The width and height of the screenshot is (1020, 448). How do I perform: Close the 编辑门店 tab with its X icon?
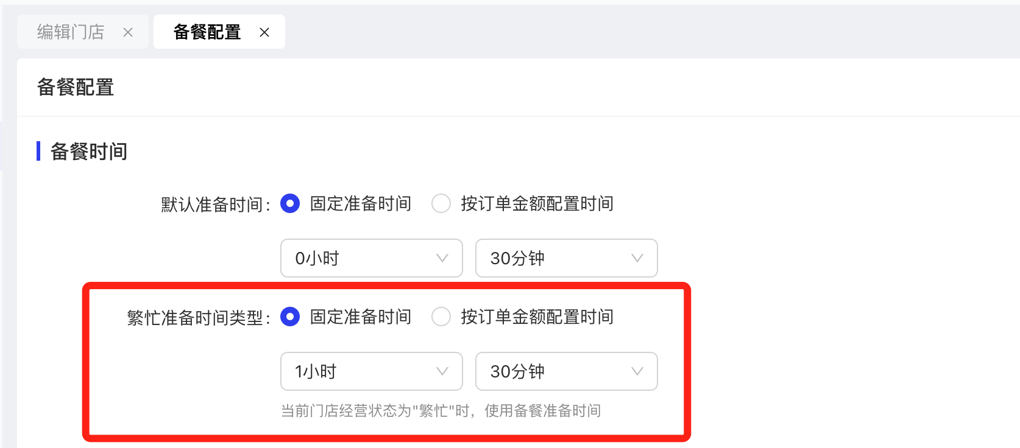point(128,32)
